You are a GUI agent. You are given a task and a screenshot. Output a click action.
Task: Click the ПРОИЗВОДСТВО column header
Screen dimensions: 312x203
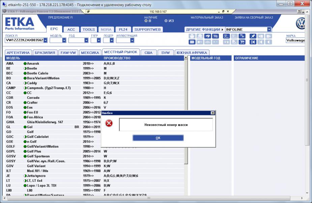point(117,58)
